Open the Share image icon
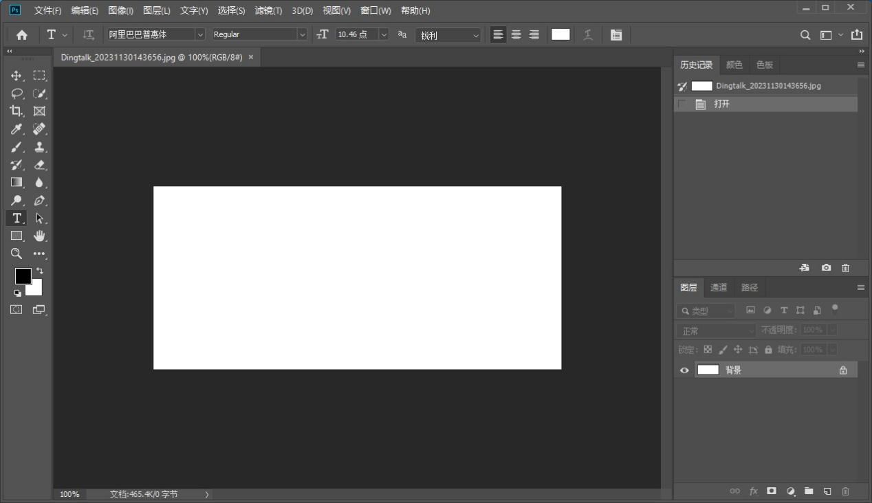The width and height of the screenshot is (872, 503). [x=857, y=34]
